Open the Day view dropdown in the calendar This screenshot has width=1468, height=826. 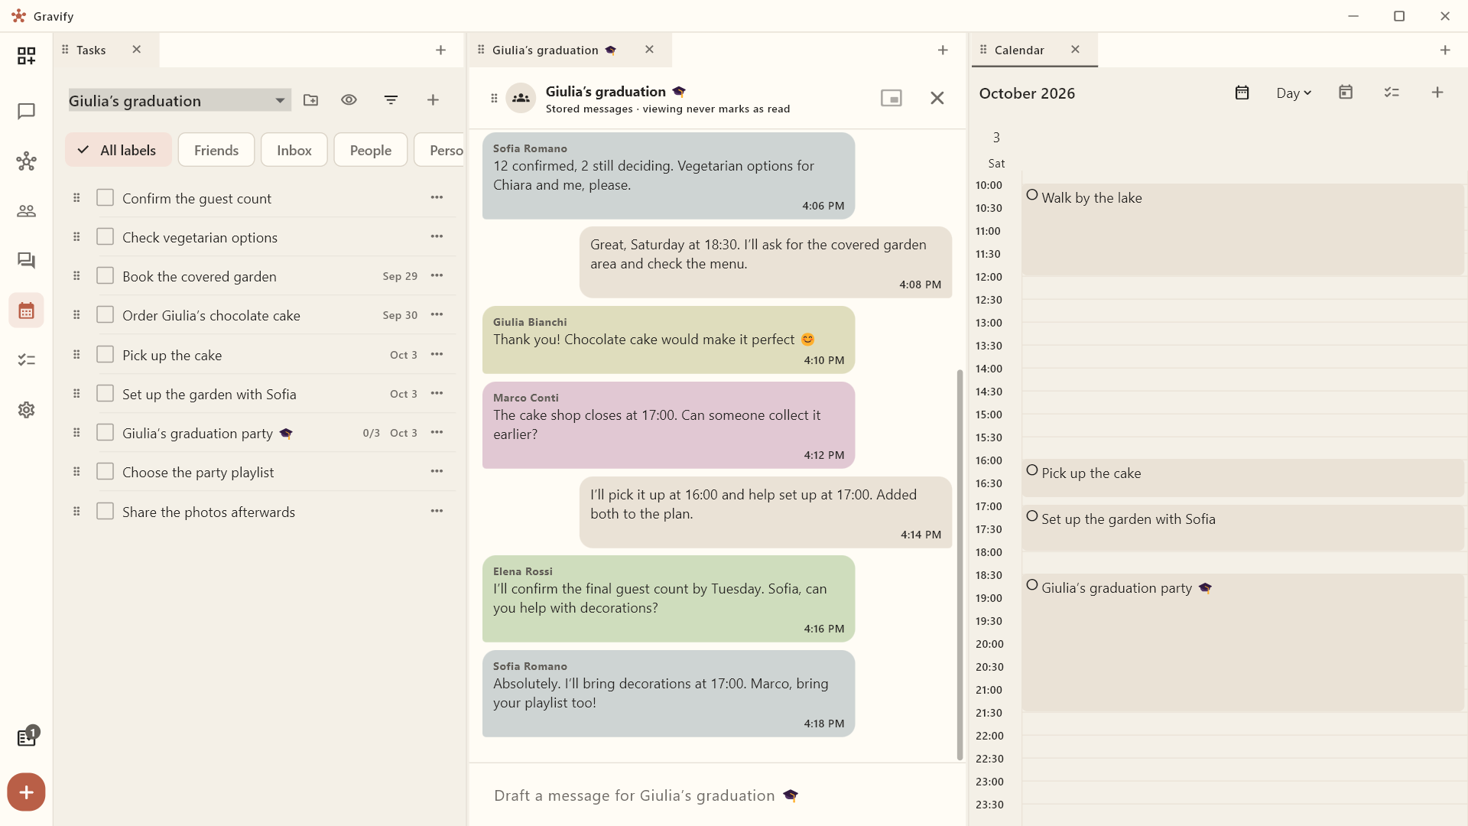tap(1294, 93)
